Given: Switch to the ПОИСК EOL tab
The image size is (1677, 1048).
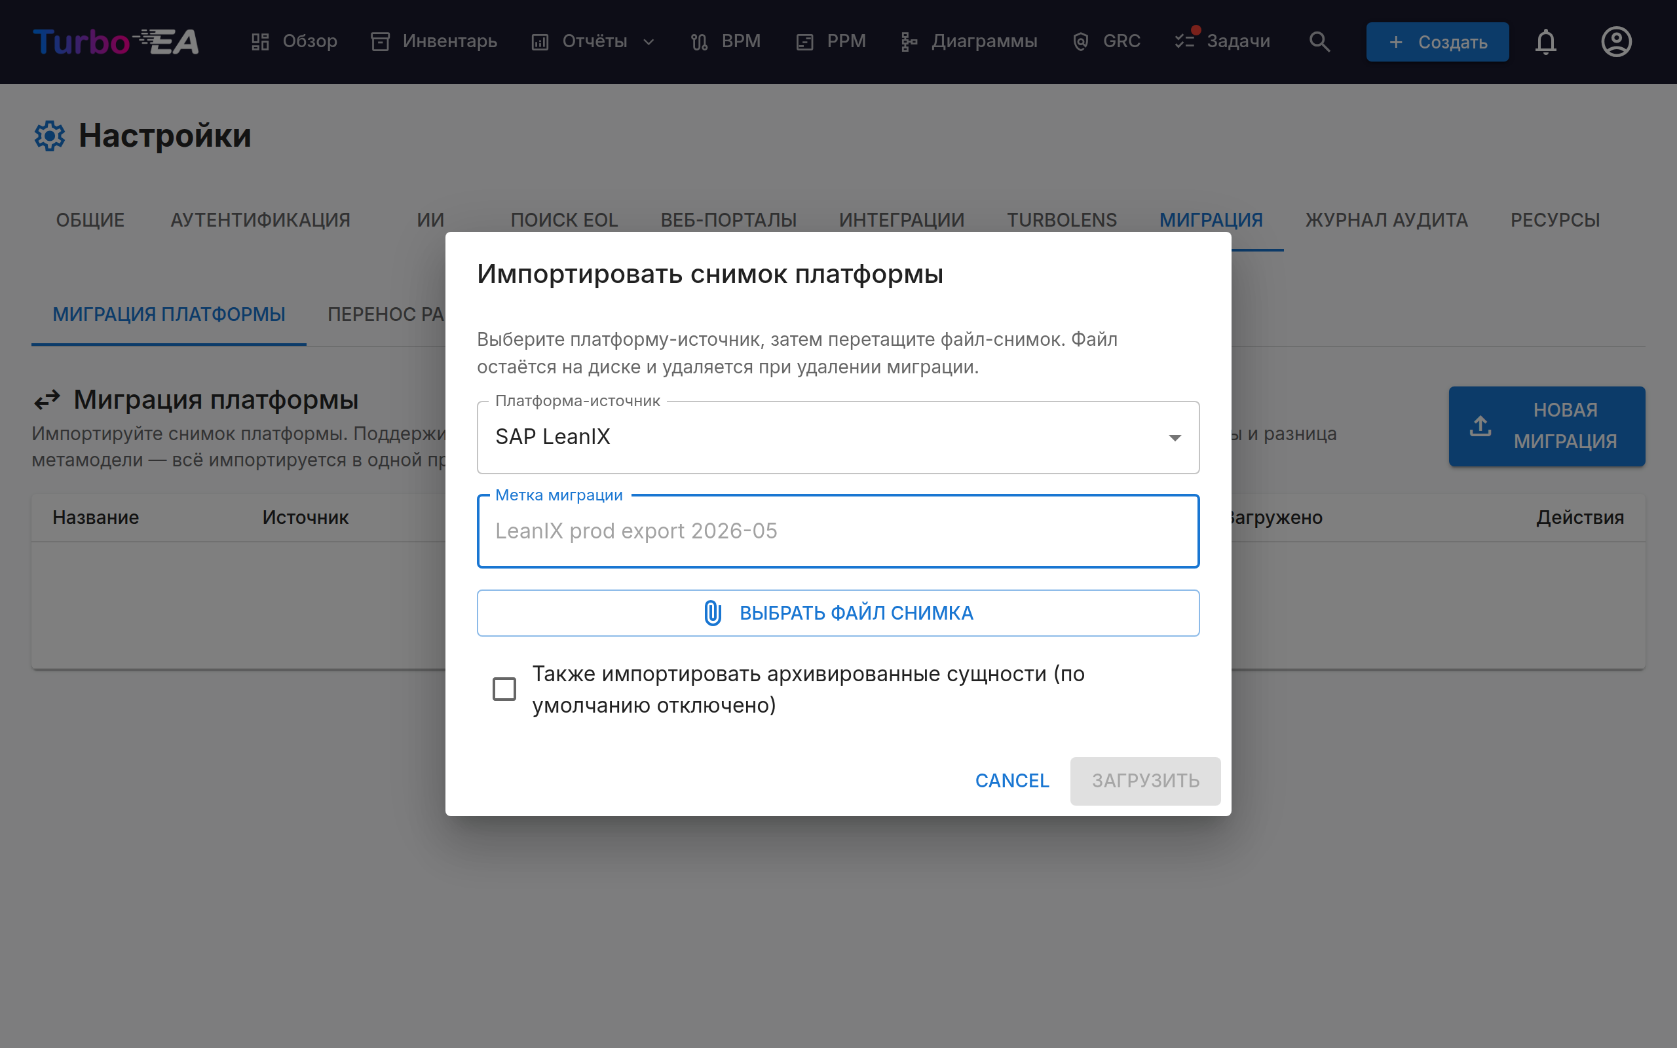Looking at the screenshot, I should click(564, 219).
